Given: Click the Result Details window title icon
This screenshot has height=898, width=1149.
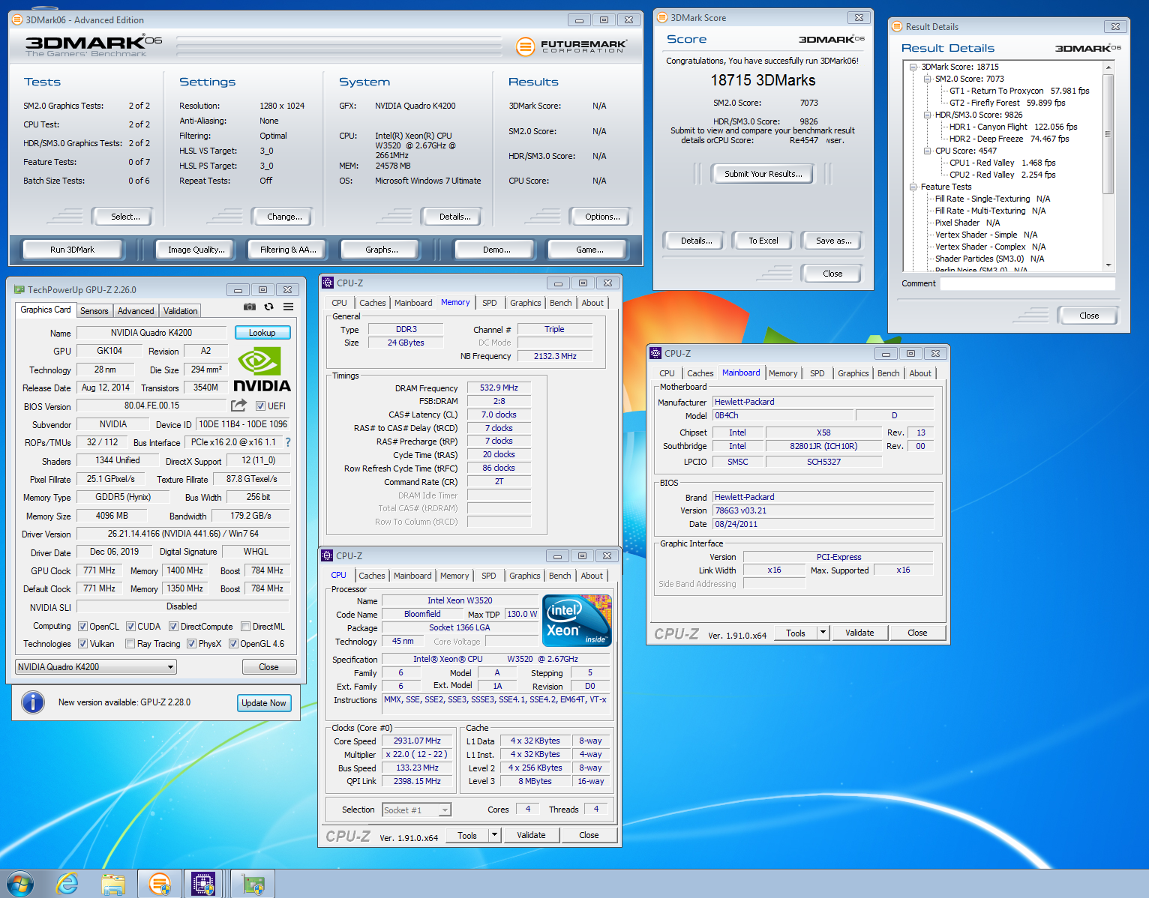Looking at the screenshot, I should (x=896, y=26).
